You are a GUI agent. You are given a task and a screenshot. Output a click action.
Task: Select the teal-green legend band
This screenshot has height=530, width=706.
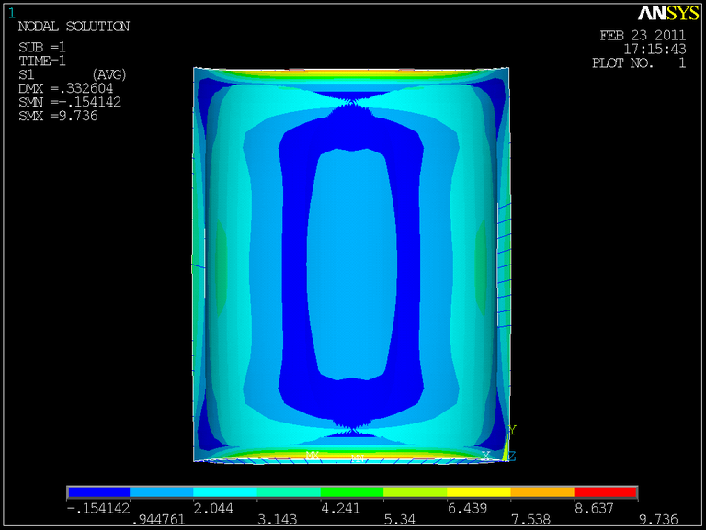(289, 492)
